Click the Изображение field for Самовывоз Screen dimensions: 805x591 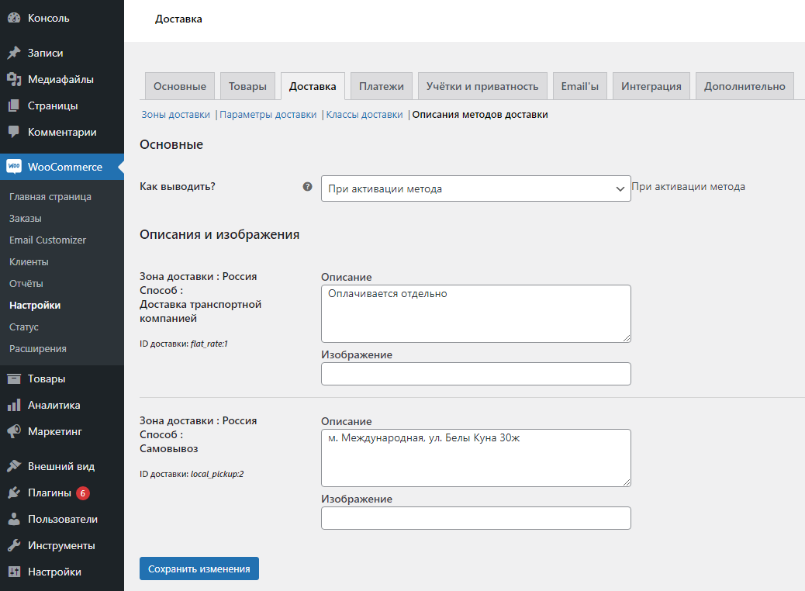pyautogui.click(x=476, y=518)
